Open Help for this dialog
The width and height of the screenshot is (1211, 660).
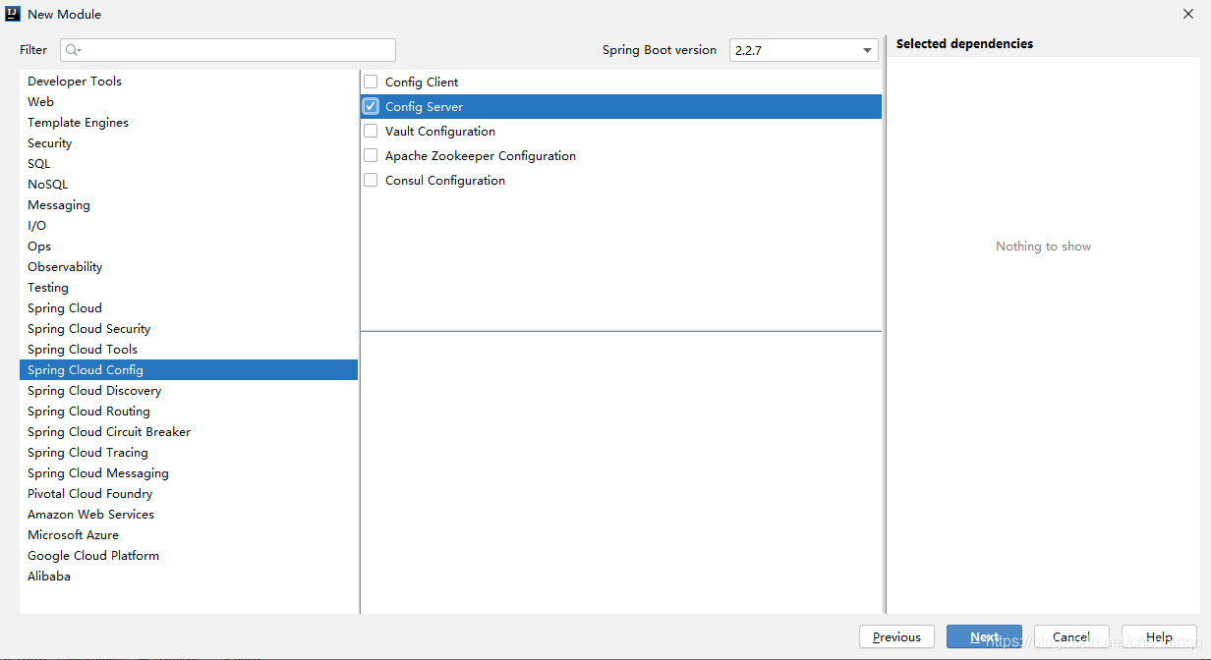(1159, 636)
